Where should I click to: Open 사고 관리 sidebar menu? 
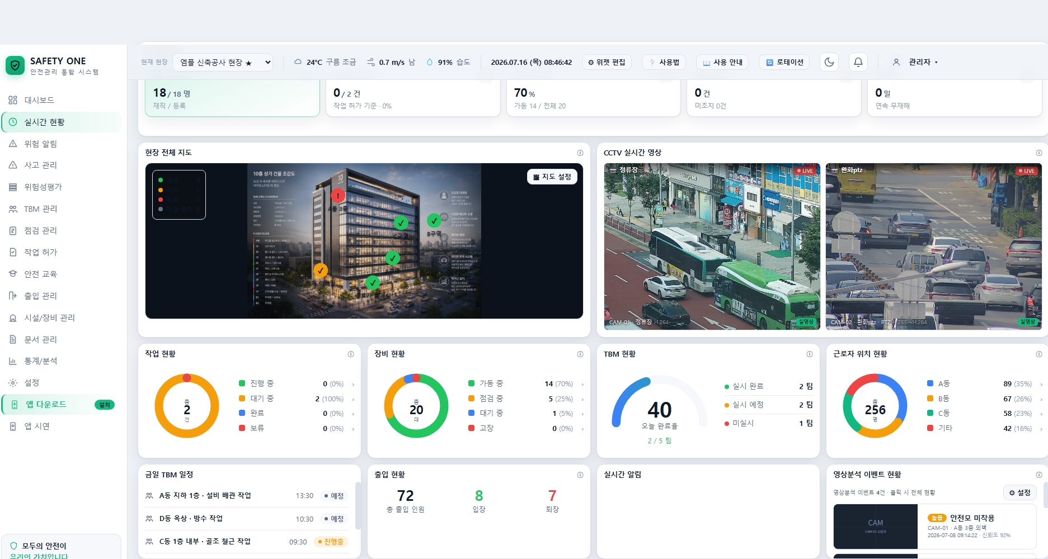[62, 165]
